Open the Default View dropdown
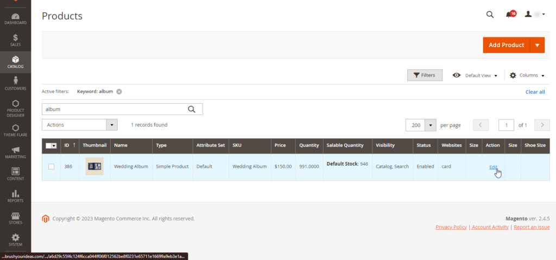Screen dimensions: 556x260 [475, 75]
